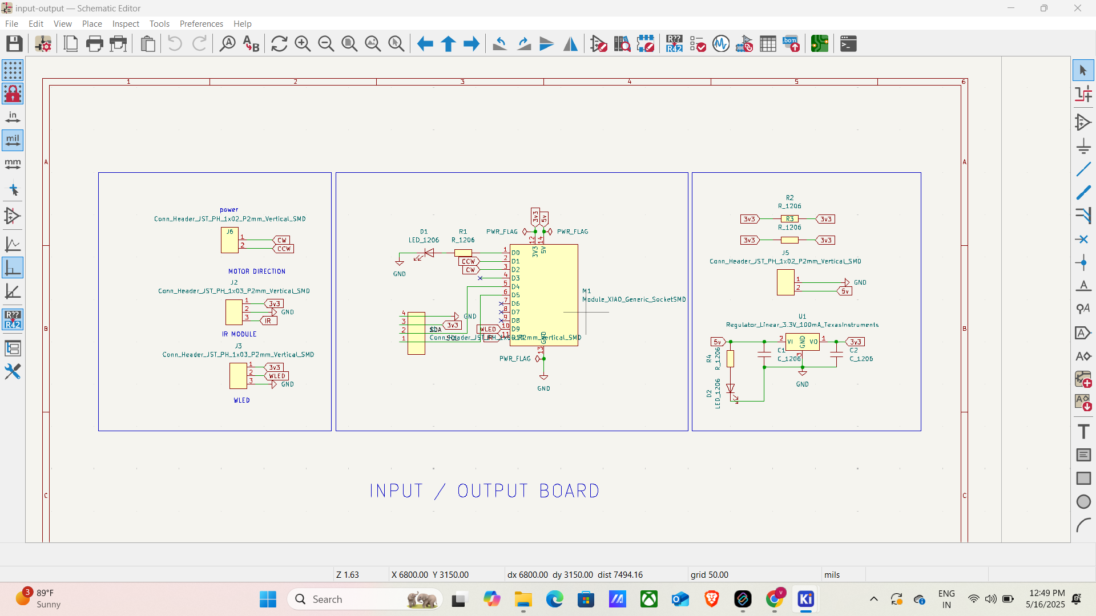
Task: Open the Preferences menu
Action: 202,24
